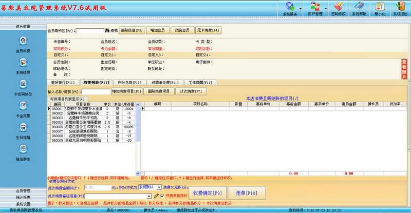Click the 会员刷卡区 input field
411x213 pixels.
click(90, 31)
